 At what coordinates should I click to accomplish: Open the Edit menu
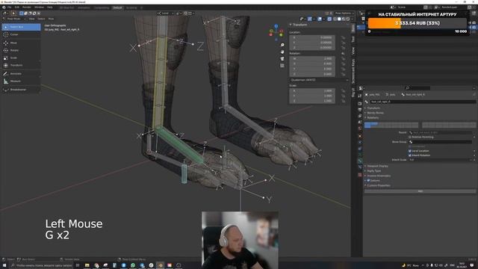coord(16,7)
